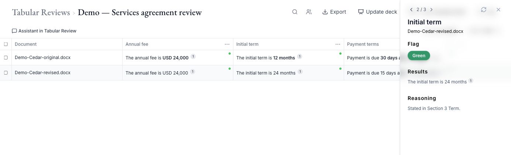Go to next result in side panel

point(431,10)
